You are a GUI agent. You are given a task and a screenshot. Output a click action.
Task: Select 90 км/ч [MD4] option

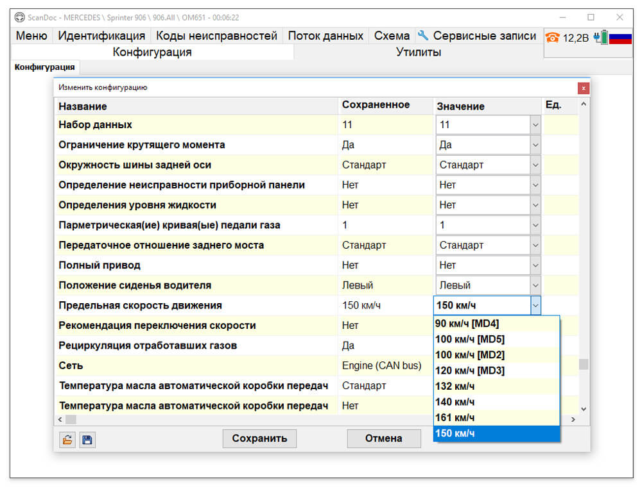(497, 324)
